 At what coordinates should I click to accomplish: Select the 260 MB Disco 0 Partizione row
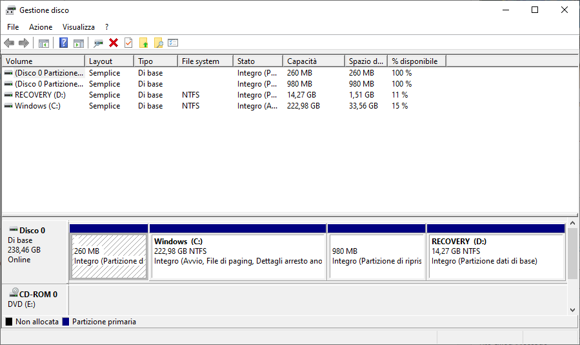pos(225,73)
